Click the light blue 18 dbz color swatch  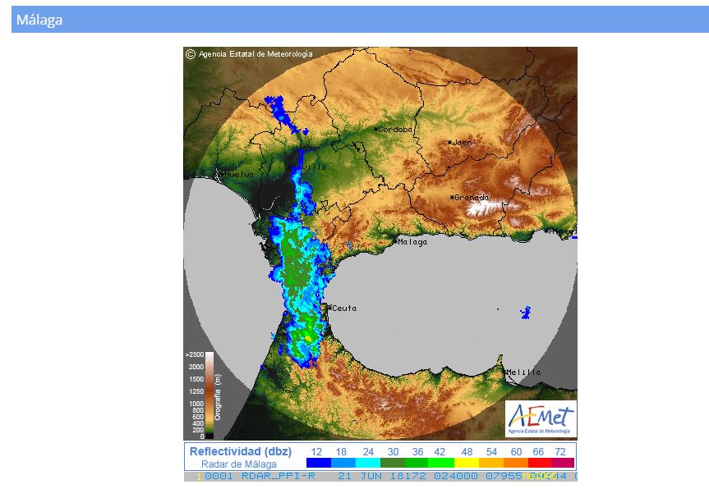343,463
